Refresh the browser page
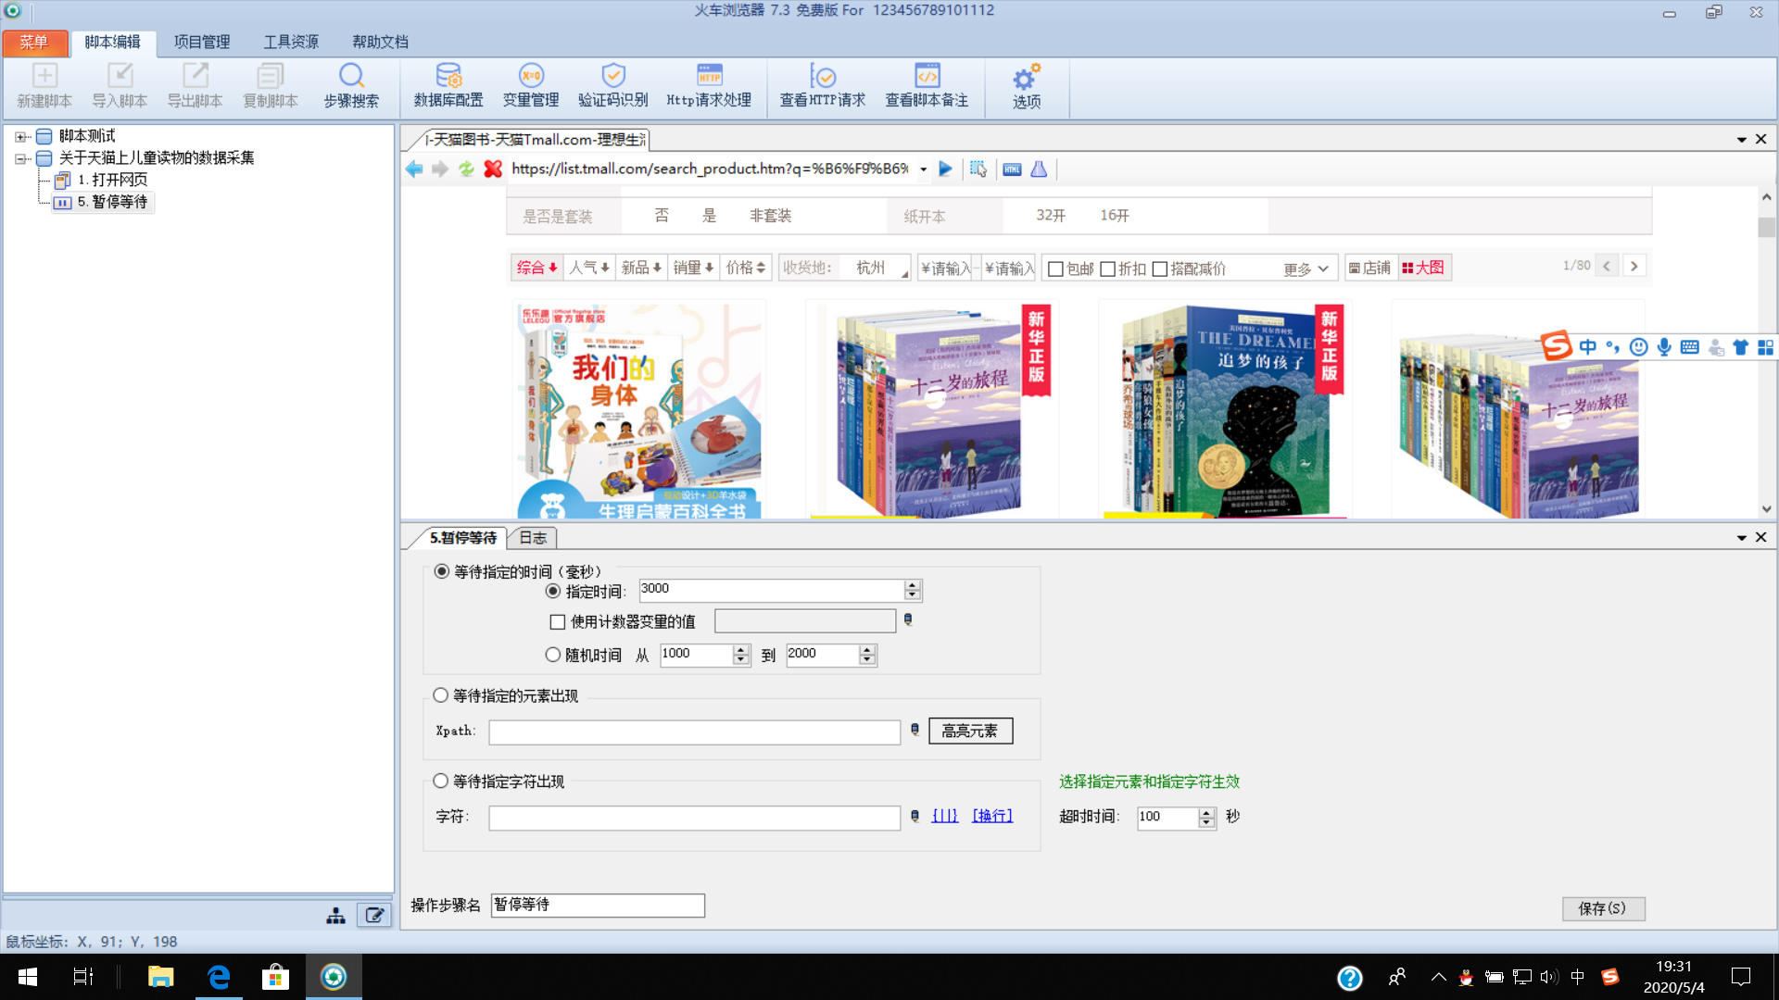This screenshot has width=1779, height=1000. 466,169
